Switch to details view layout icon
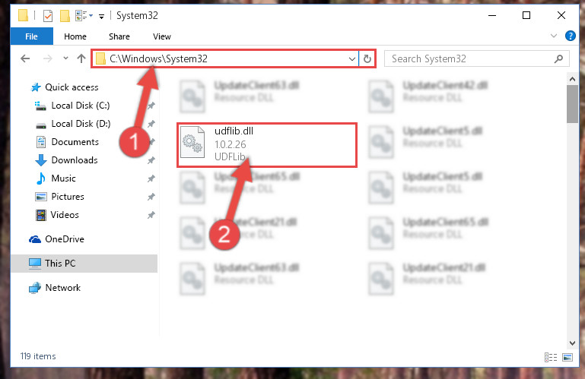Viewport: 585px width, 379px height. 550,358
